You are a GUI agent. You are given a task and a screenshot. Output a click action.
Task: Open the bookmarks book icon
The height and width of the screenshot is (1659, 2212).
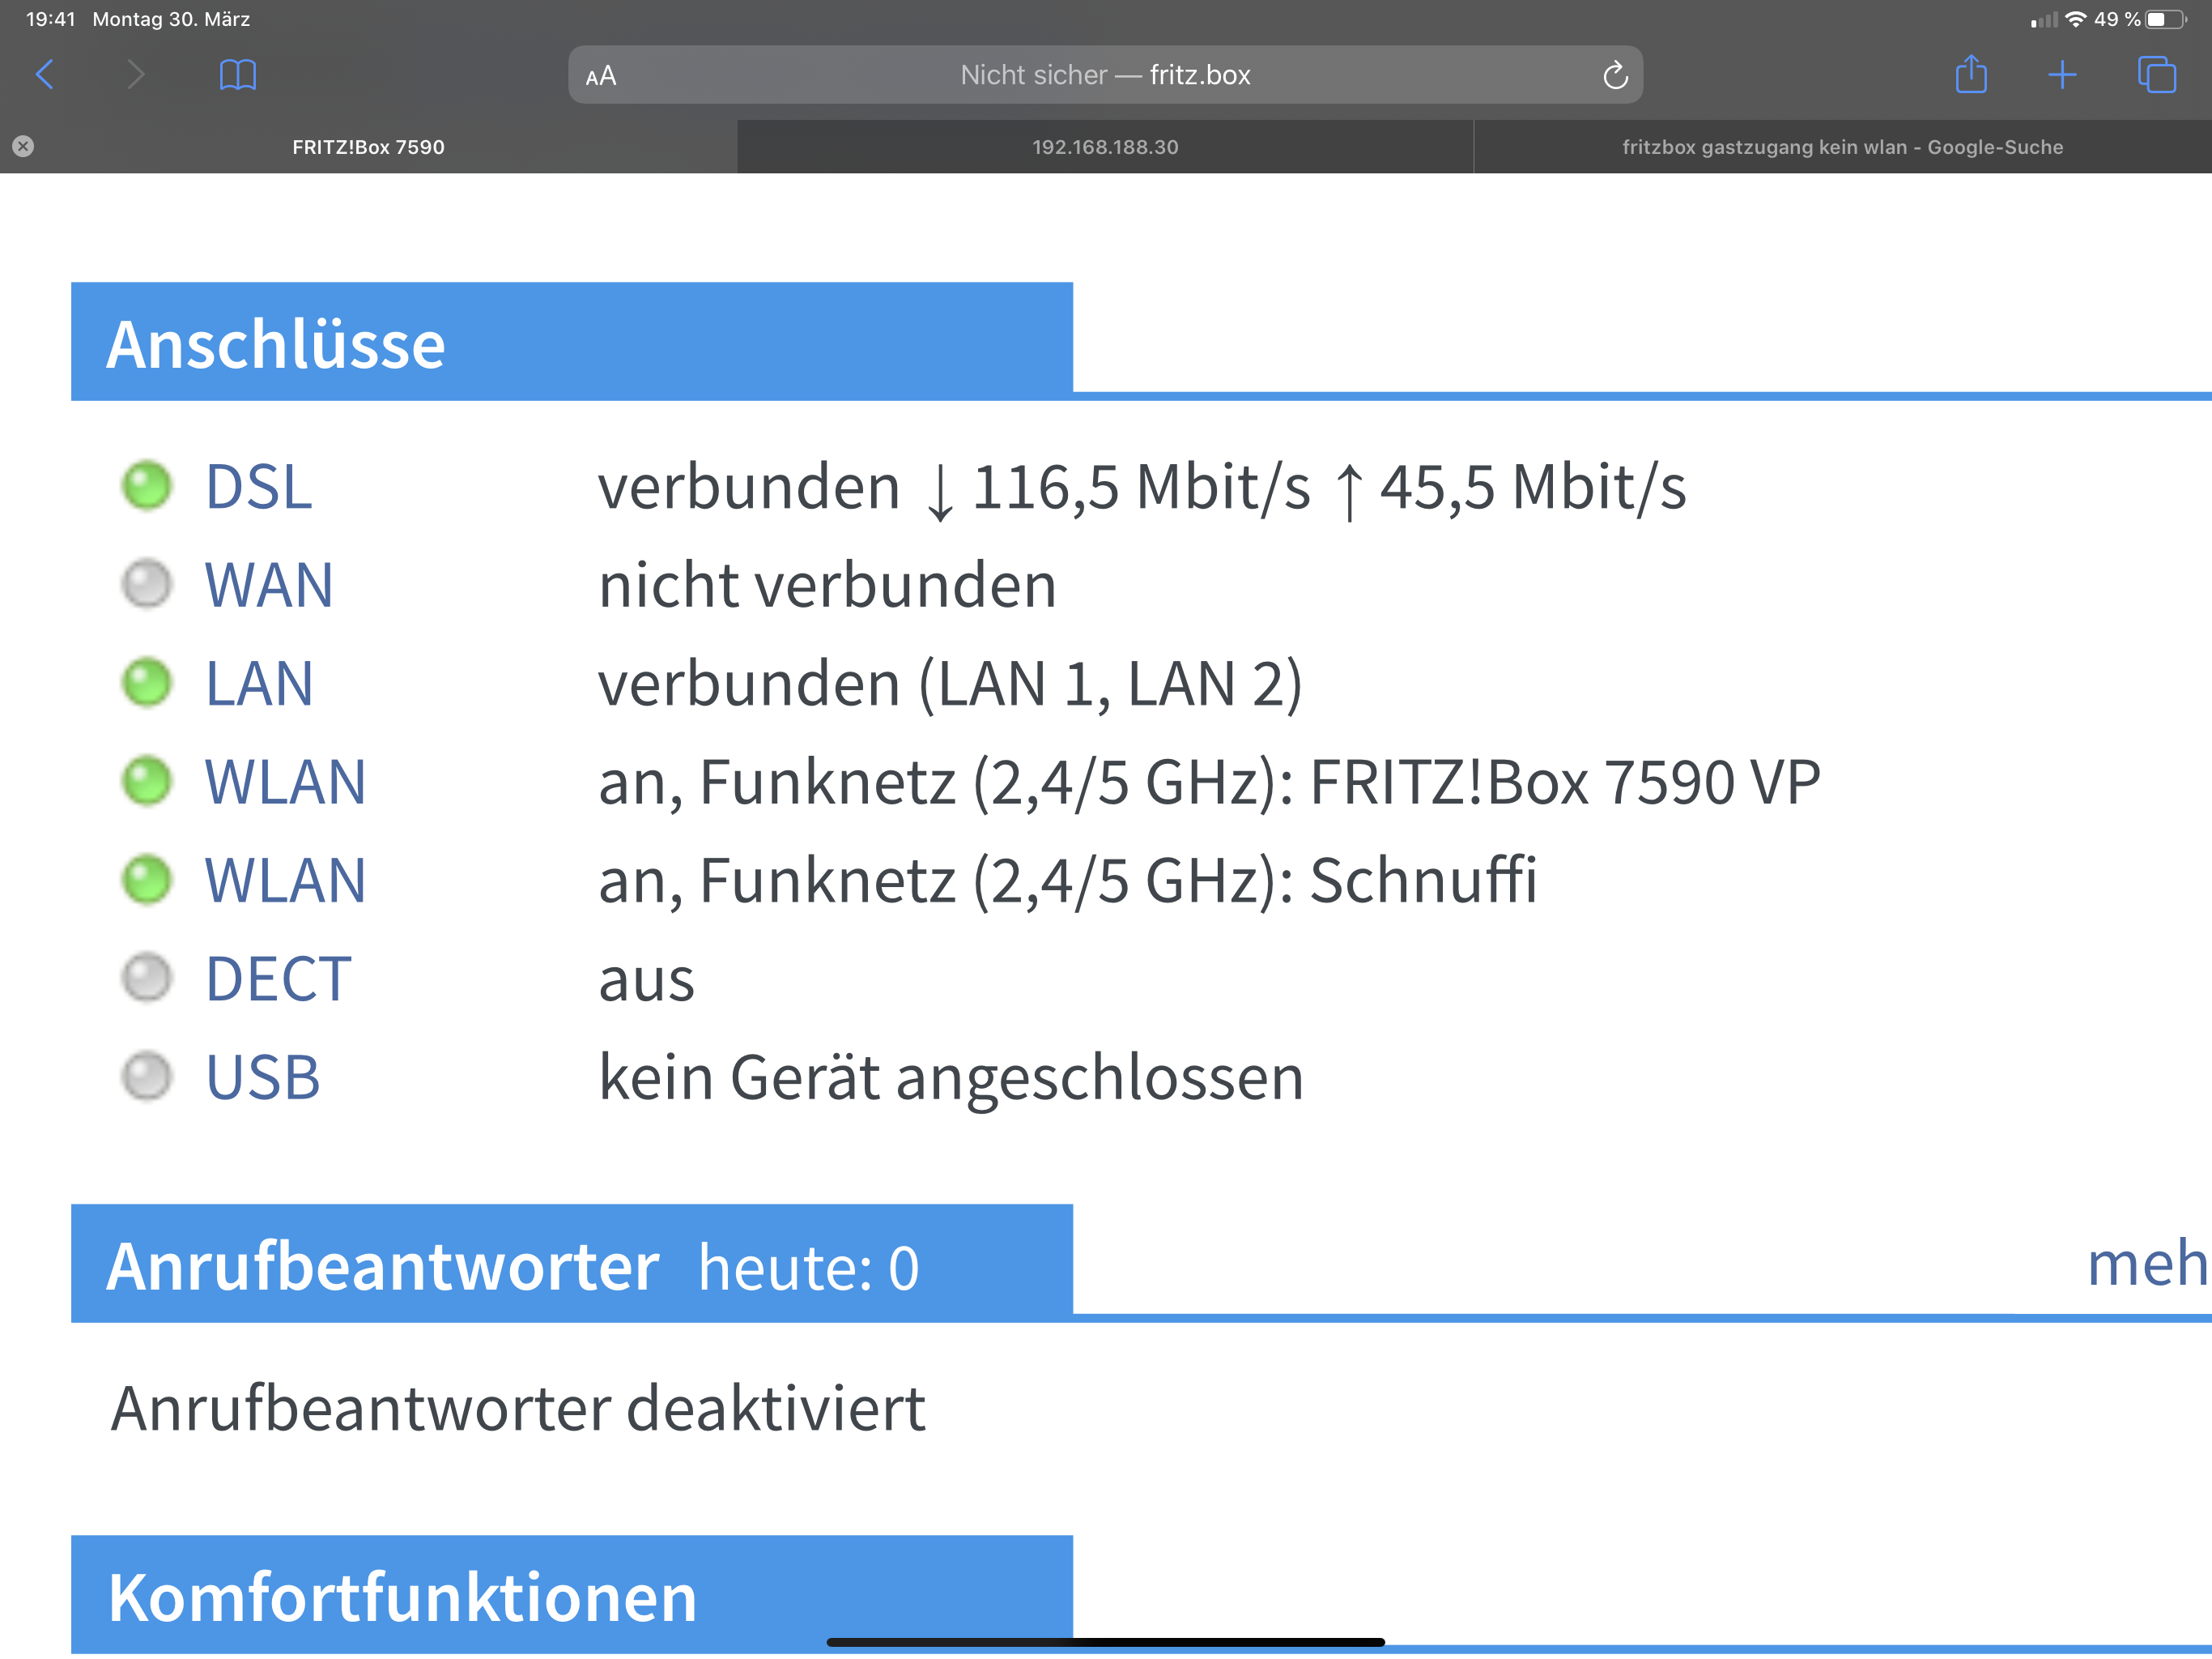point(237,75)
